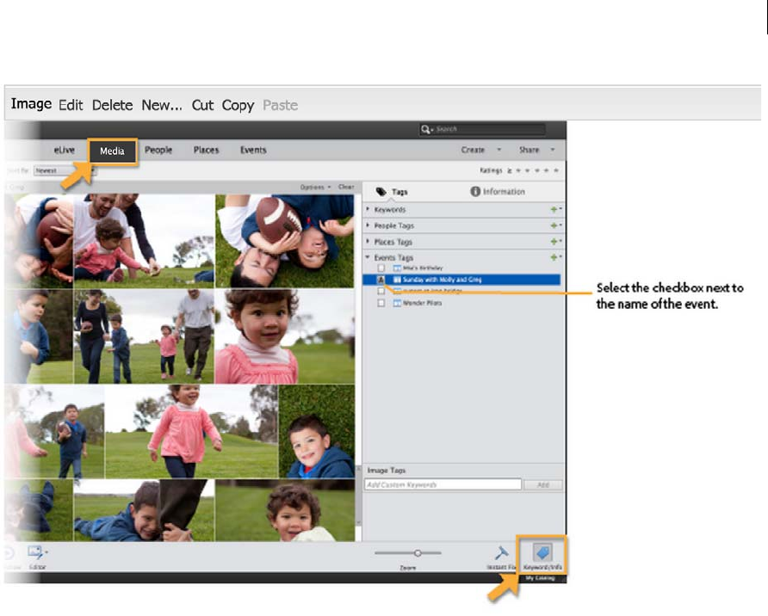Image resolution: width=768 pixels, height=616 pixels.
Task: Select photo of boy clinging to adult's leg
Action: (144, 510)
